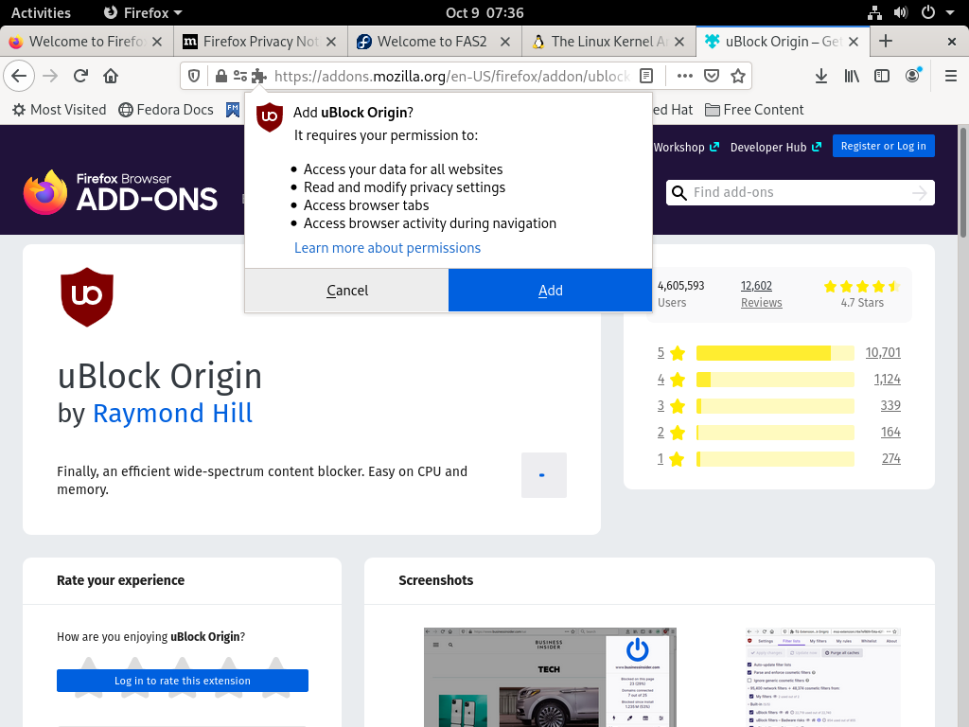
Task: Click the Firefox Browser Add-ons logo
Action: coord(120,192)
